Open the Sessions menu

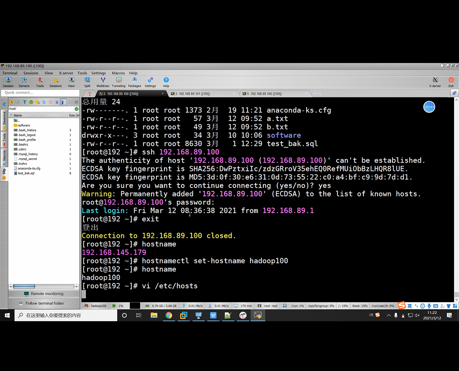[31, 73]
